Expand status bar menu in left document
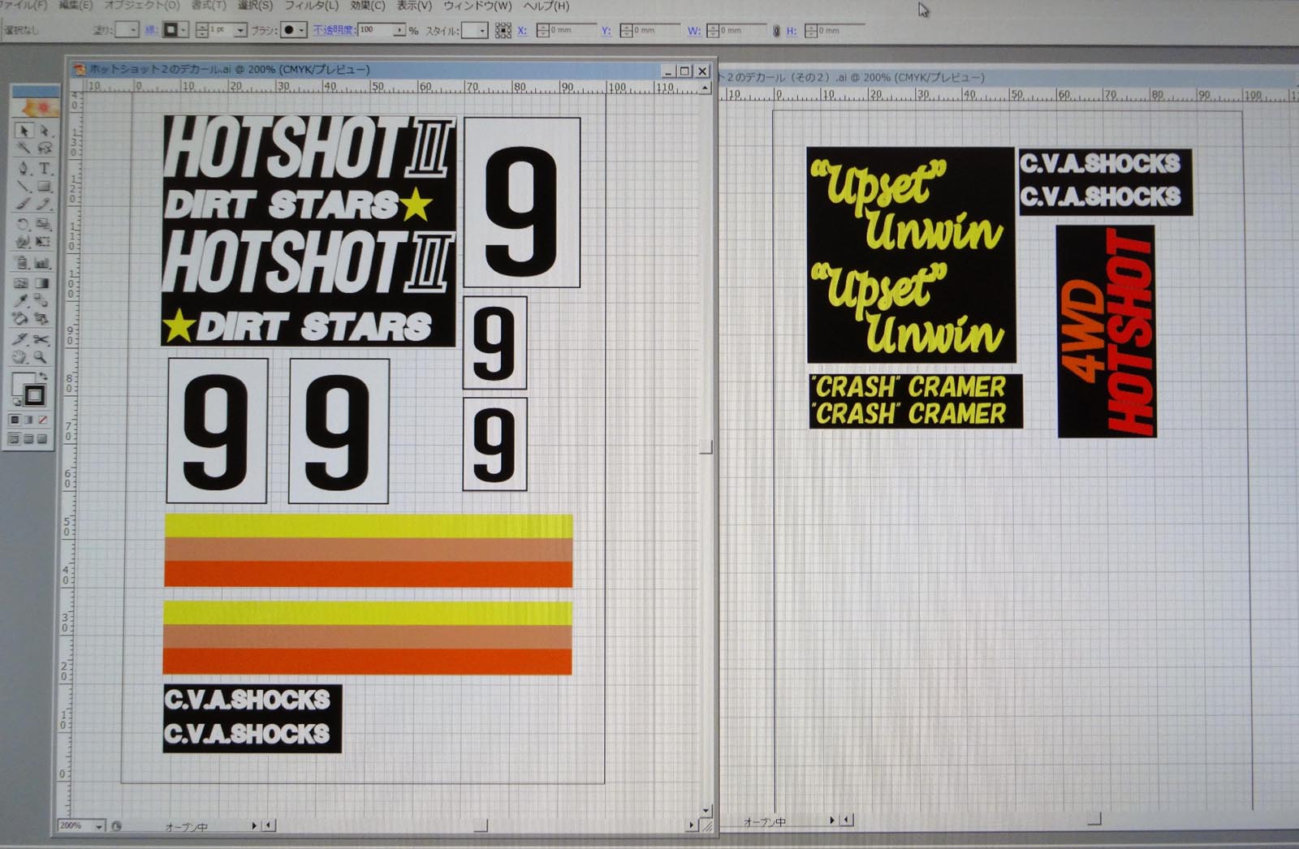1299x849 pixels. (x=254, y=825)
